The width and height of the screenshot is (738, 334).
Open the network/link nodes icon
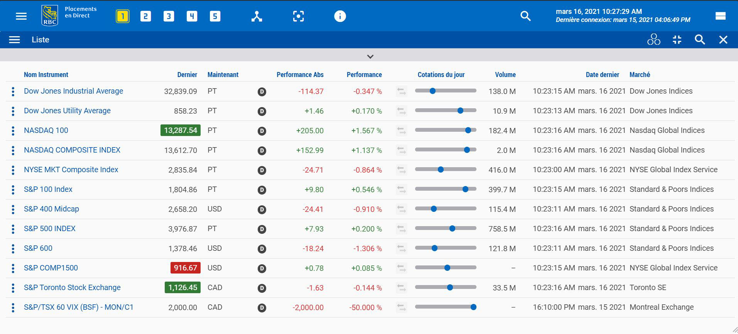click(x=257, y=16)
